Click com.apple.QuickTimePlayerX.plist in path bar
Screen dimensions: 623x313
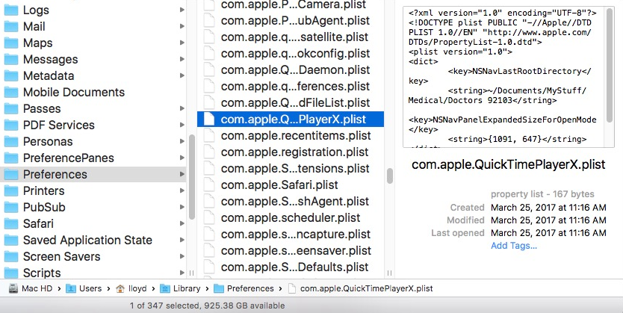[x=366, y=288]
